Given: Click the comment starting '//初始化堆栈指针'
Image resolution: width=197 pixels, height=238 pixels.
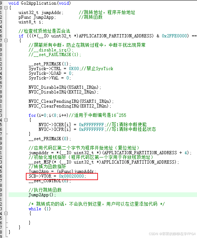Looking at the screenshot, I should tap(91, 157).
